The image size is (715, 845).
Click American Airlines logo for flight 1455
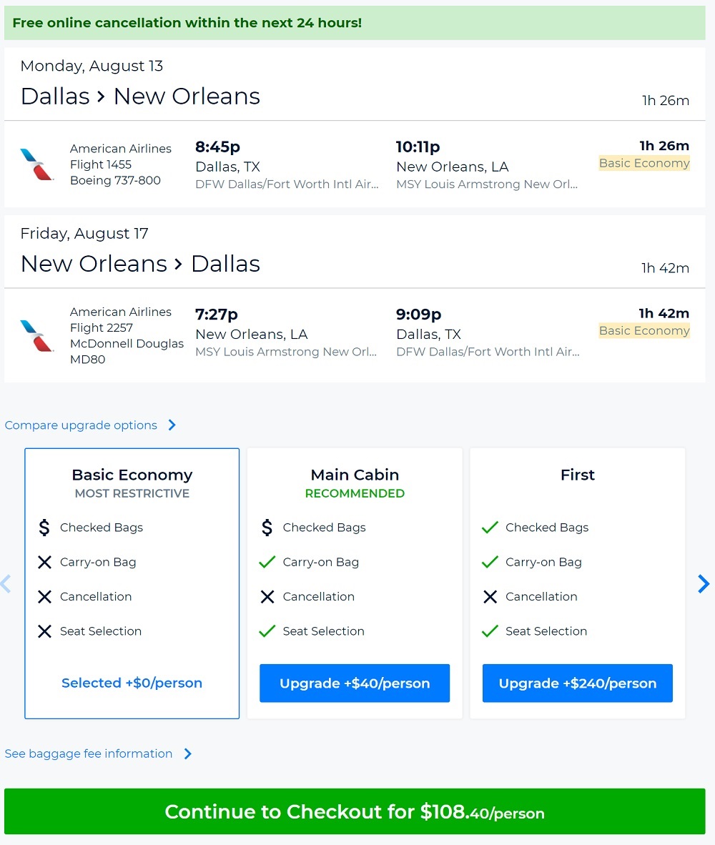37,164
